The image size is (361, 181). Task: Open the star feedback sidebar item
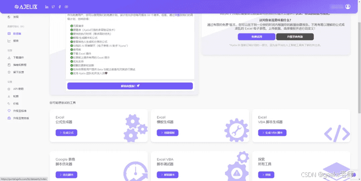(16, 72)
